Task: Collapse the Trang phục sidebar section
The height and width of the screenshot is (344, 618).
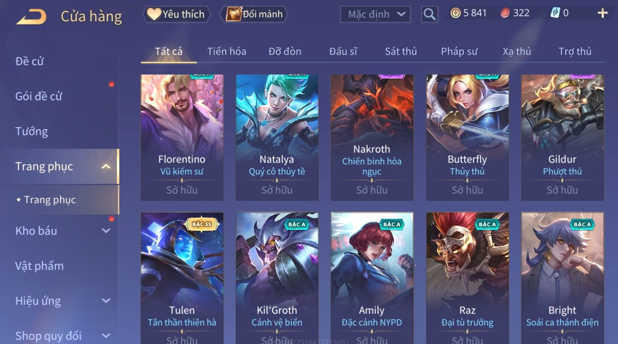Action: tap(106, 166)
